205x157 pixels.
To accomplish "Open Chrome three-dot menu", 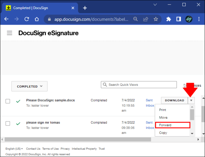I will [x=199, y=19].
